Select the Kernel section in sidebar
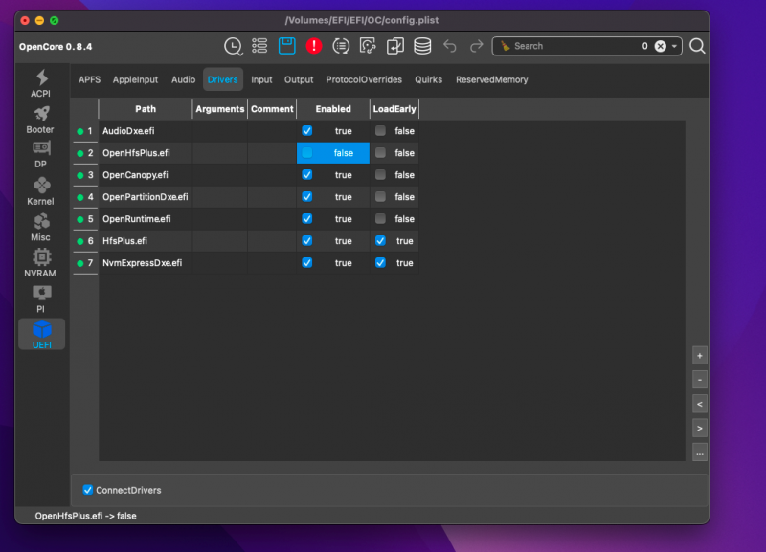This screenshot has height=552, width=766. [40, 191]
